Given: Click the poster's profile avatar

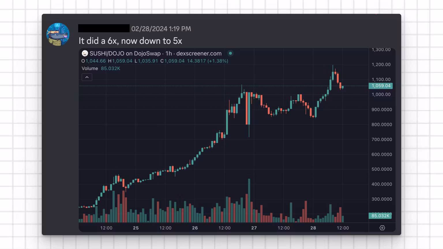Looking at the screenshot, I should (58, 35).
